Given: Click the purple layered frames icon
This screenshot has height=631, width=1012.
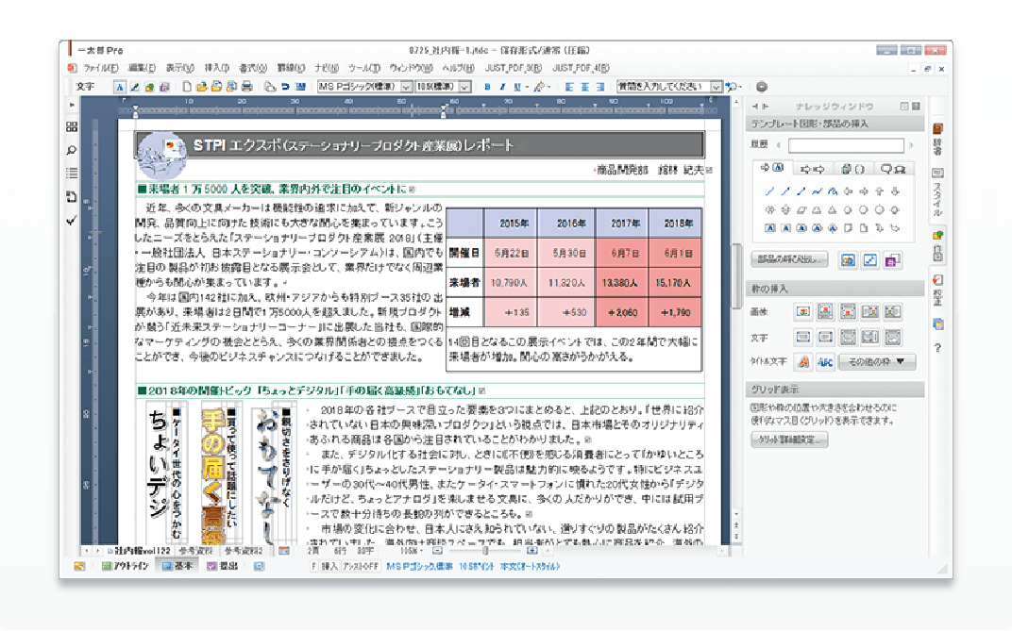Looking at the screenshot, I should [x=892, y=260].
